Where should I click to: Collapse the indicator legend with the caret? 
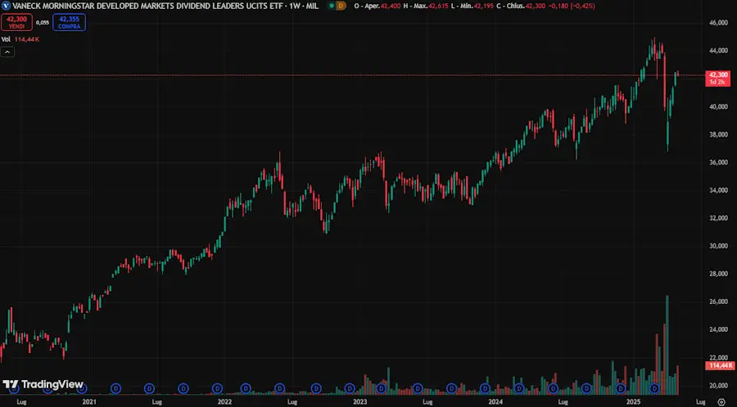[7, 52]
